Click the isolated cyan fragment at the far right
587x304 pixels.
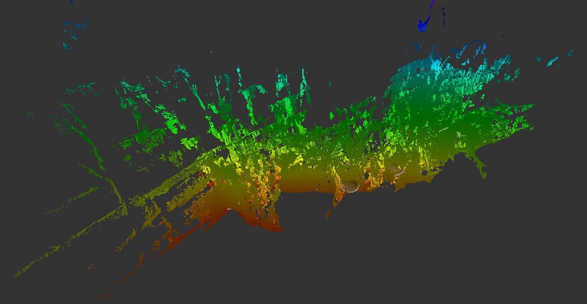553,62
